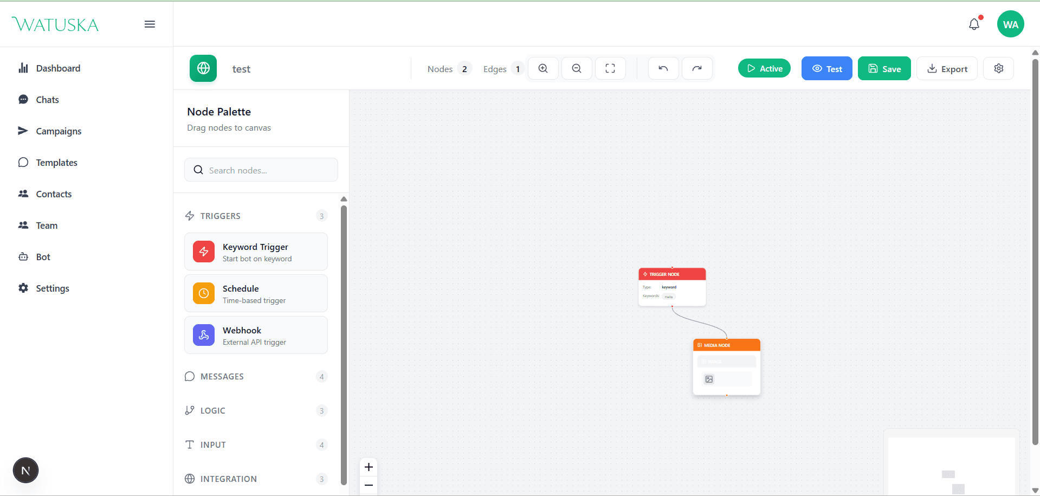Click the image icon inside Media Node
Image resolution: width=1040 pixels, height=496 pixels.
(709, 379)
